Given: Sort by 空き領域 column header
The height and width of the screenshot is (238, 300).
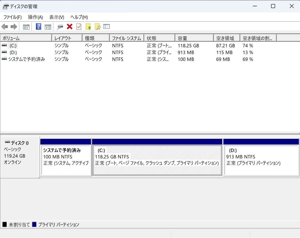Looking at the screenshot, I should 227,38.
